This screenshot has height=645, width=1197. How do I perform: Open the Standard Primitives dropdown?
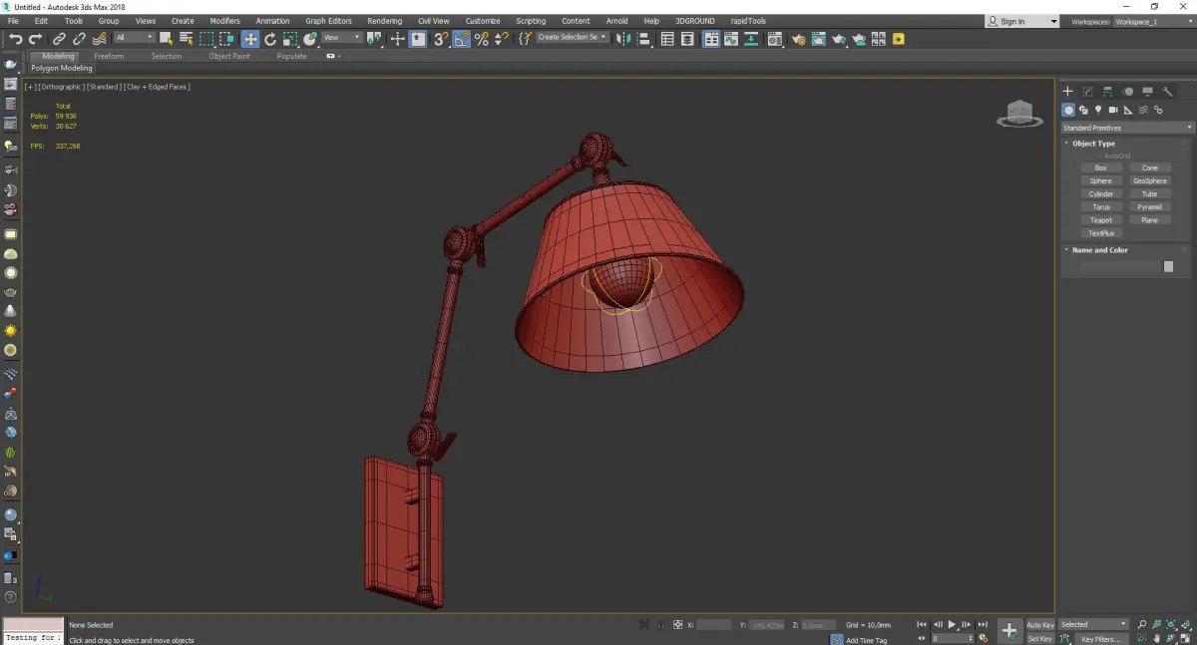1127,128
